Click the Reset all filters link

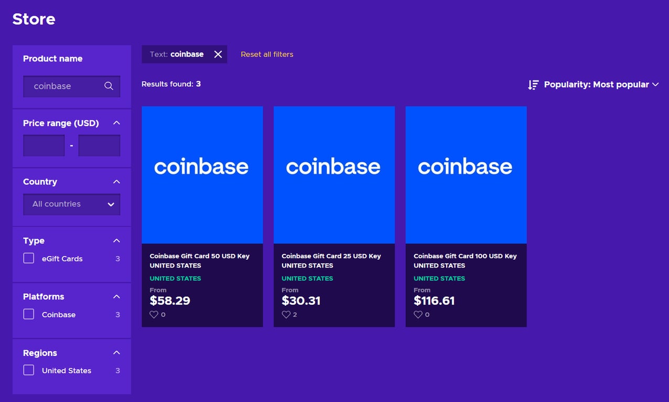[267, 54]
